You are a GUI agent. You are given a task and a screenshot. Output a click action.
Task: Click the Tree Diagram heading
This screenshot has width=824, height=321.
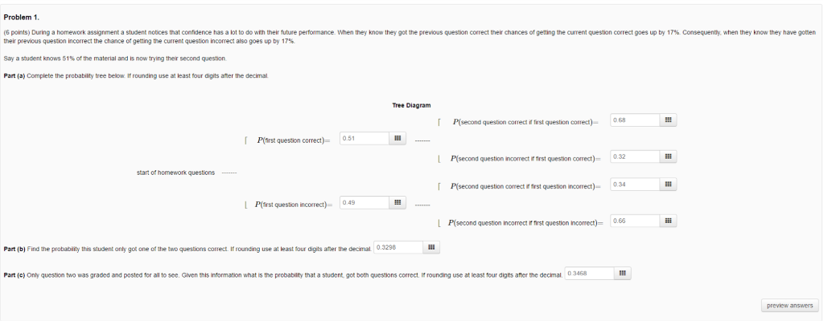(x=411, y=105)
